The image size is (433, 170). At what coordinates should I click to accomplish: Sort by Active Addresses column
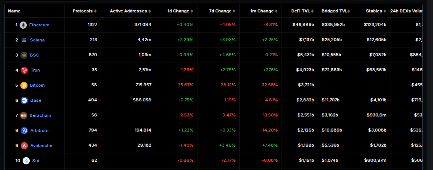[130, 11]
